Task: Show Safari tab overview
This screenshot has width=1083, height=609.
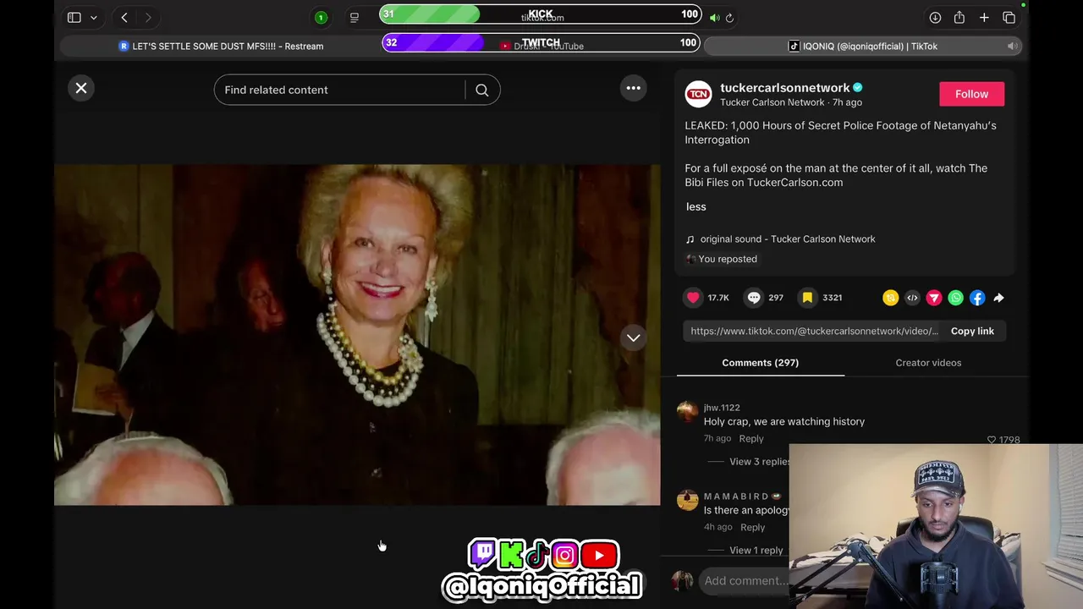Action: [x=1009, y=18]
